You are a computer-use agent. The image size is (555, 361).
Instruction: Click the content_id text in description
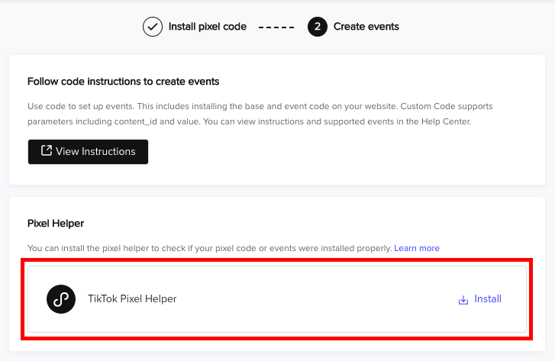[136, 122]
